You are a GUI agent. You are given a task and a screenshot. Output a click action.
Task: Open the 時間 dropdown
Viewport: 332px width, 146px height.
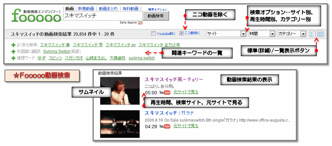pyautogui.click(x=262, y=34)
